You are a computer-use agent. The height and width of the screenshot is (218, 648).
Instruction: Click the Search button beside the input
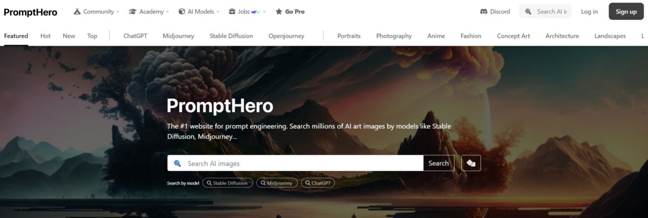pos(438,163)
